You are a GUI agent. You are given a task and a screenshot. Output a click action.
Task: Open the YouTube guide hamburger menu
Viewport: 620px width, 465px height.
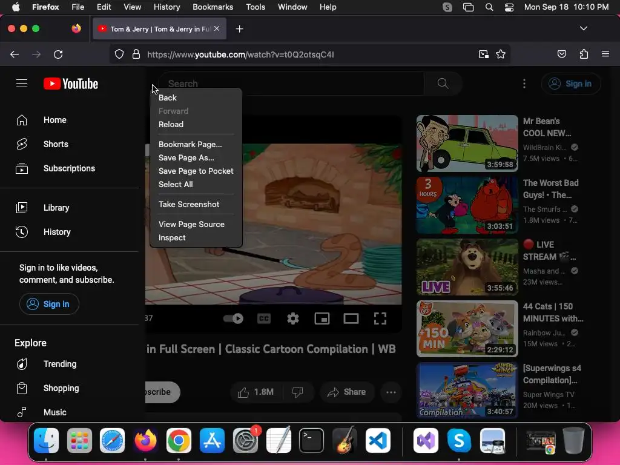point(22,84)
